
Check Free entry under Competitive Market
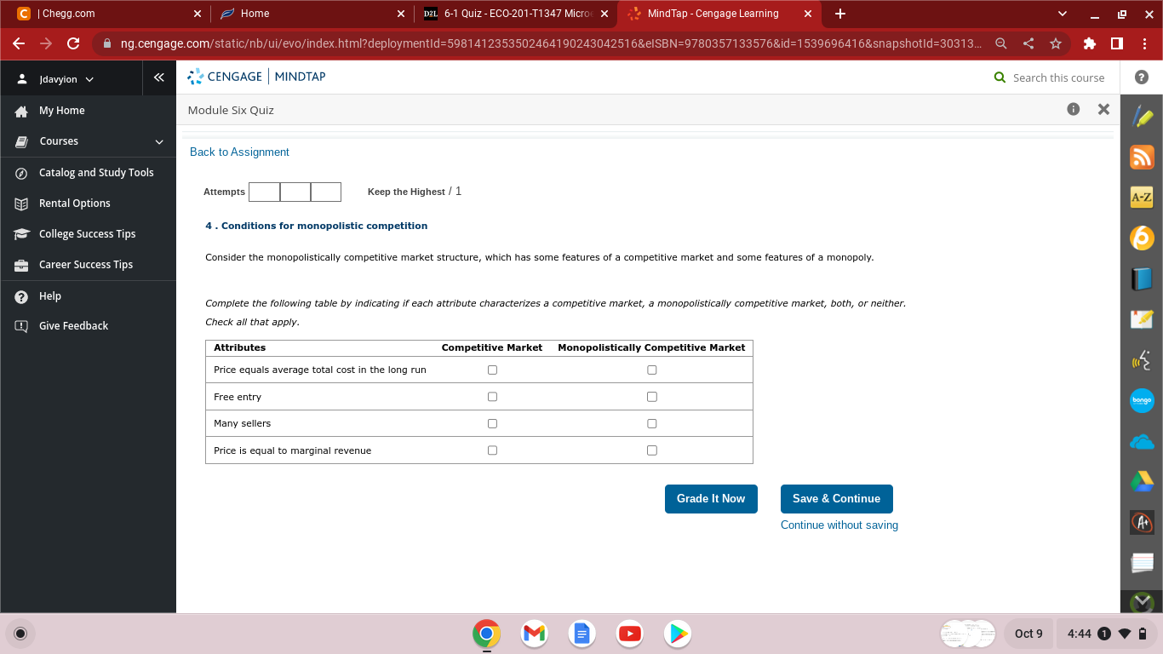pos(491,396)
